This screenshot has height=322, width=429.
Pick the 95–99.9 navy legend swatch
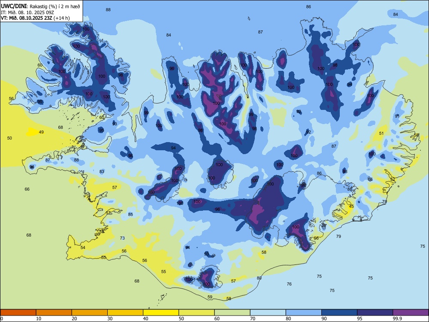(375, 313)
